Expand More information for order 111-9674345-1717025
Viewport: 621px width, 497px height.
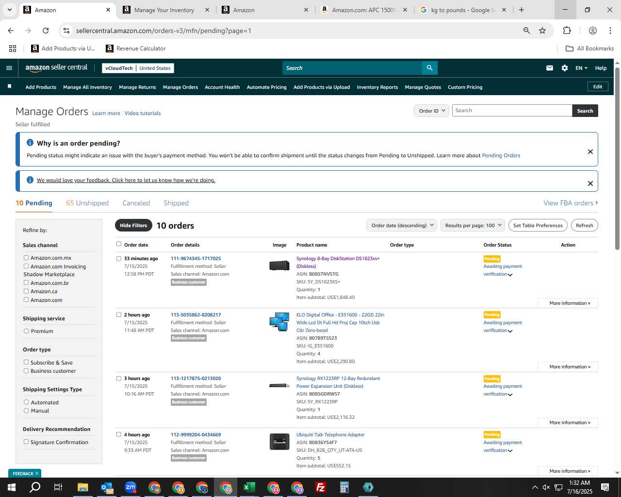click(x=568, y=303)
